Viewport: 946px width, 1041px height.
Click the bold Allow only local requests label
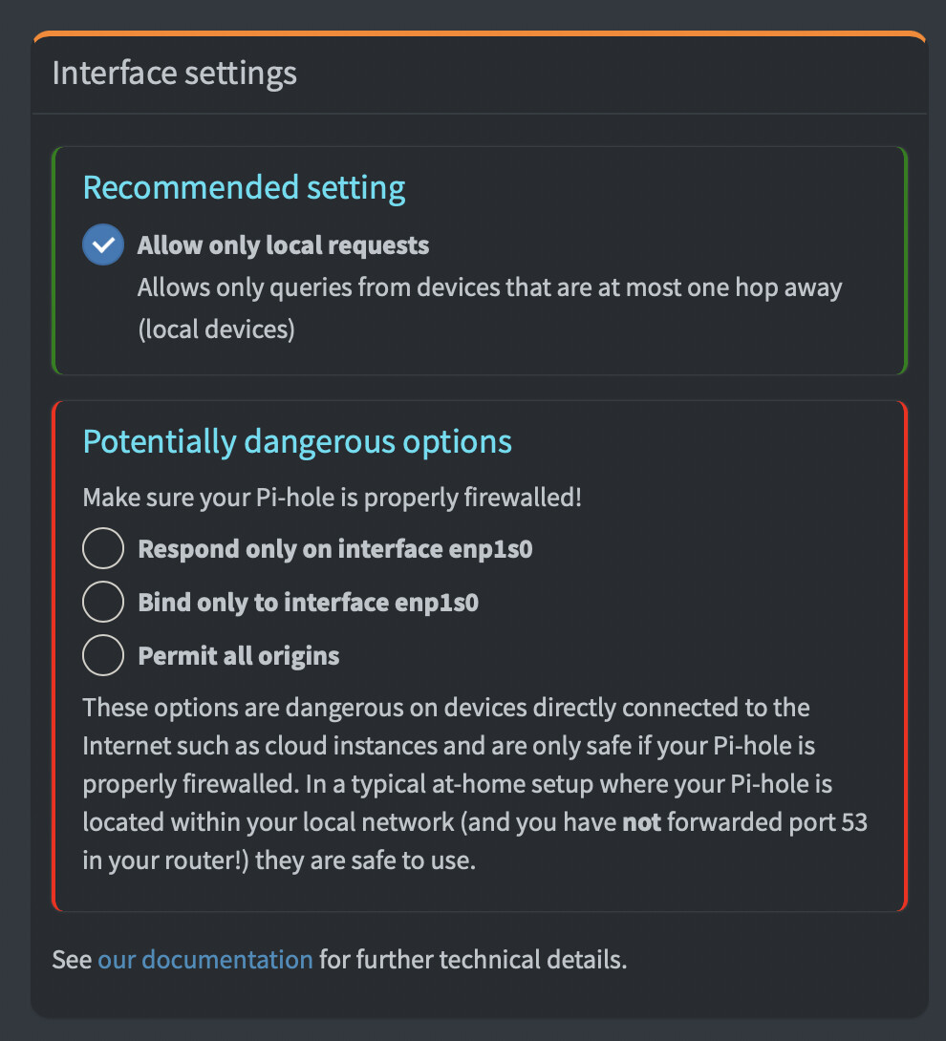[x=283, y=244]
